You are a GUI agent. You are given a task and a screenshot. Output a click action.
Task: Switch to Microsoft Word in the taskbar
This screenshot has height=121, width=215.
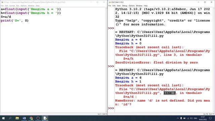pos(24,118)
